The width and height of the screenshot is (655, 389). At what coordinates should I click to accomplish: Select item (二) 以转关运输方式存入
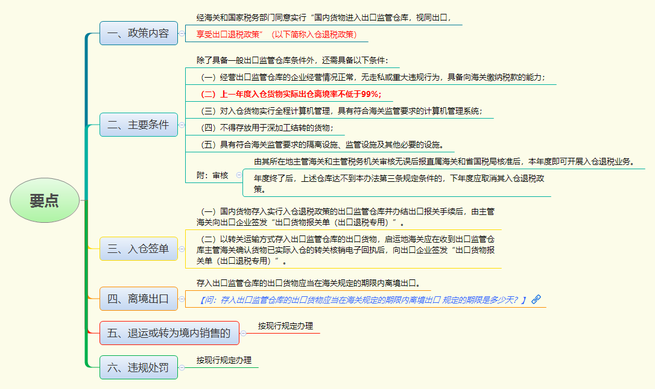tap(346, 250)
